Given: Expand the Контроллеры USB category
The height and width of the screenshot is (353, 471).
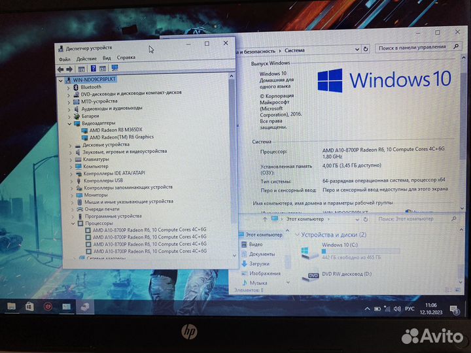Looking at the screenshot, I should point(71,181).
